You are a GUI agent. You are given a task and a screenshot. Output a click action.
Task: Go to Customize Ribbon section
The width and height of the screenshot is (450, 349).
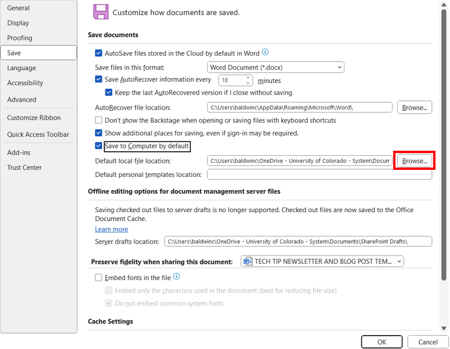click(34, 118)
